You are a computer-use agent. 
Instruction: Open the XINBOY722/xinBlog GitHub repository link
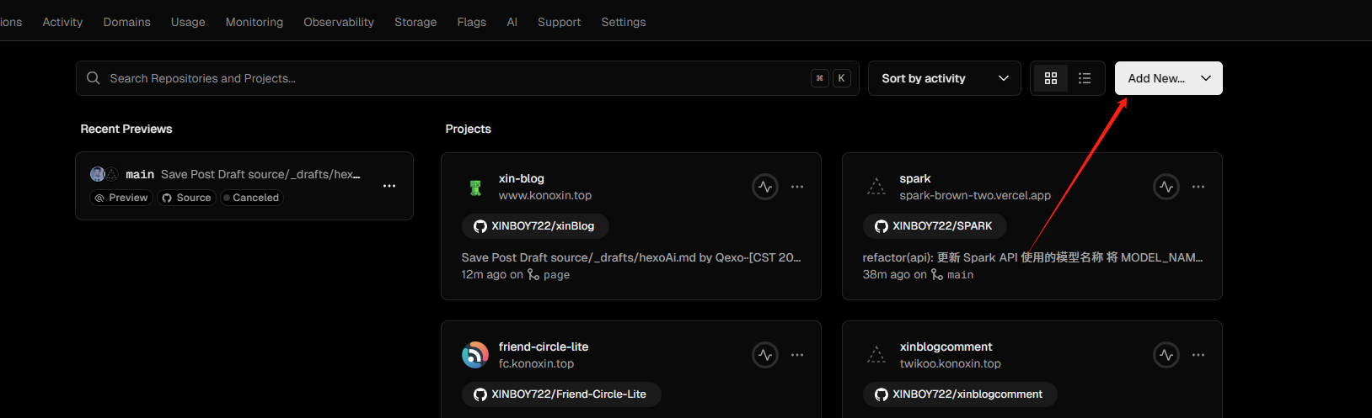coord(535,226)
